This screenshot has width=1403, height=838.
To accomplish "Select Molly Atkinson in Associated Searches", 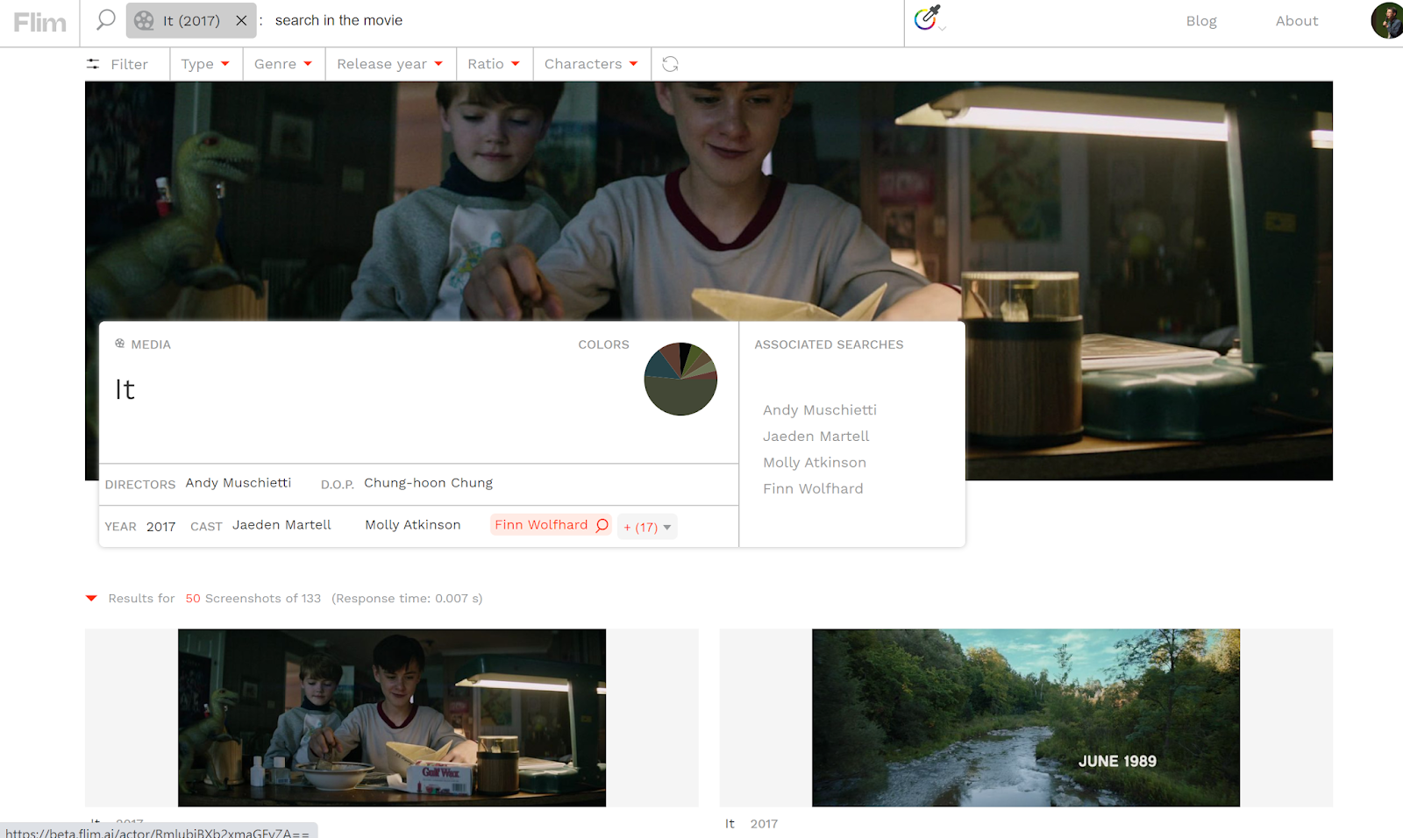I will (x=815, y=463).
